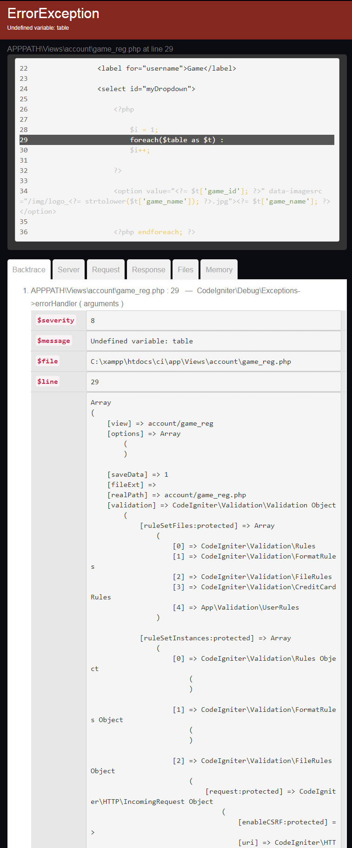Open the Files tab
This screenshot has width=352, height=848.
(185, 270)
